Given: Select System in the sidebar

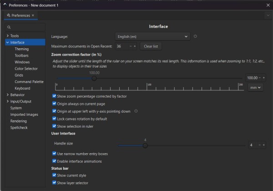Looking at the screenshot, I should point(16,108).
